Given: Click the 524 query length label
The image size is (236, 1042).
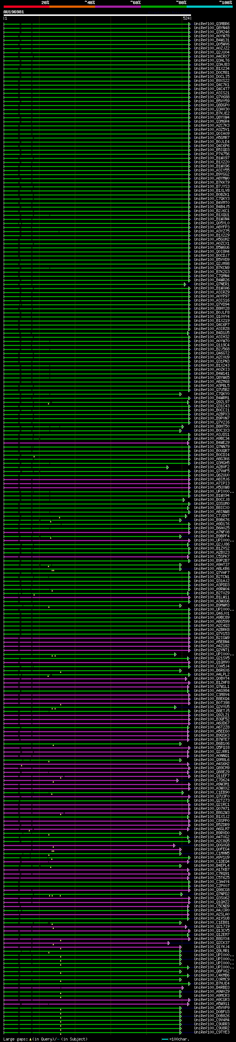Looking at the screenshot, I should 186,18.
